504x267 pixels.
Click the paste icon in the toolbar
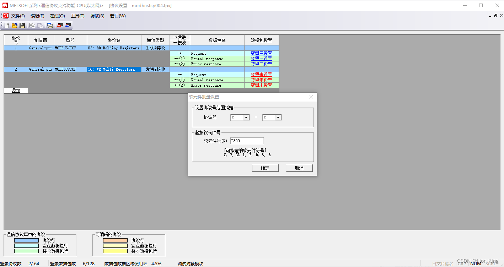coord(40,25)
